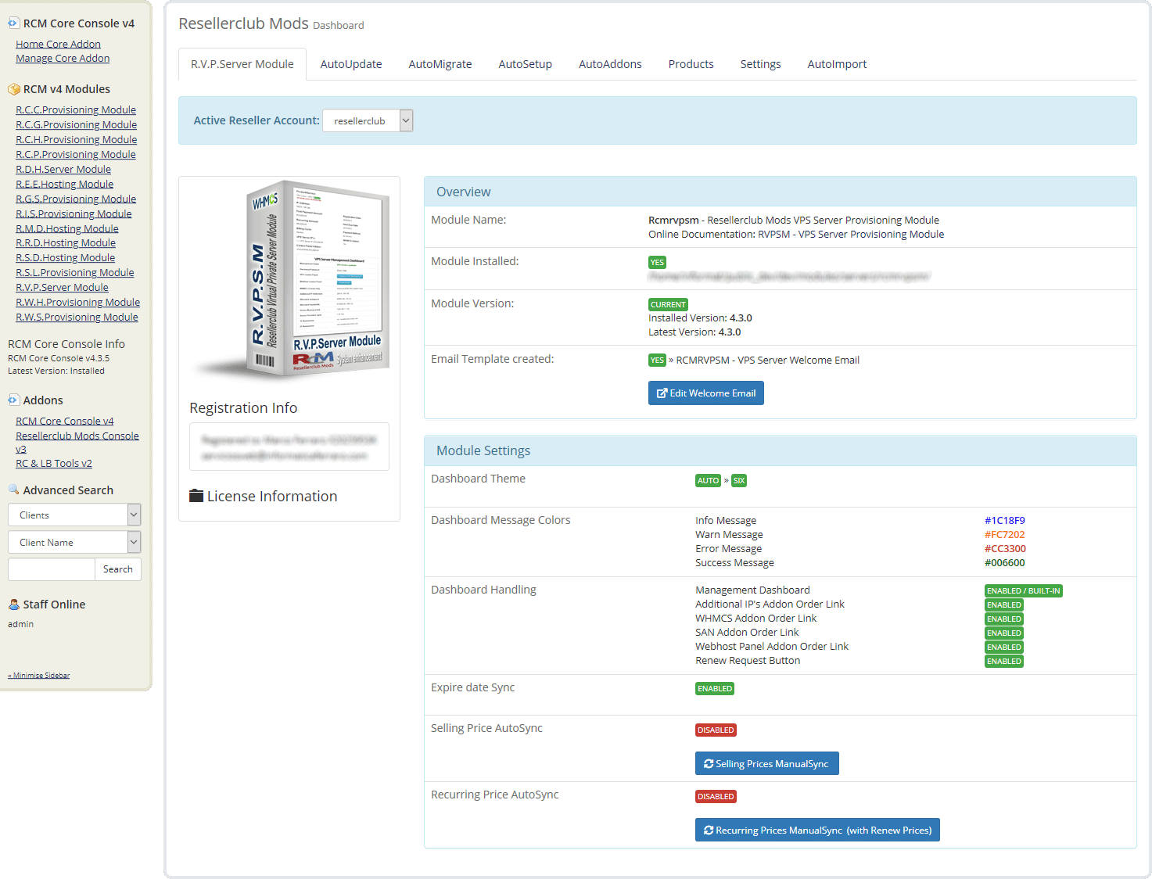Open R.C.C.Provisioning Module link
1152x879 pixels.
coord(76,109)
